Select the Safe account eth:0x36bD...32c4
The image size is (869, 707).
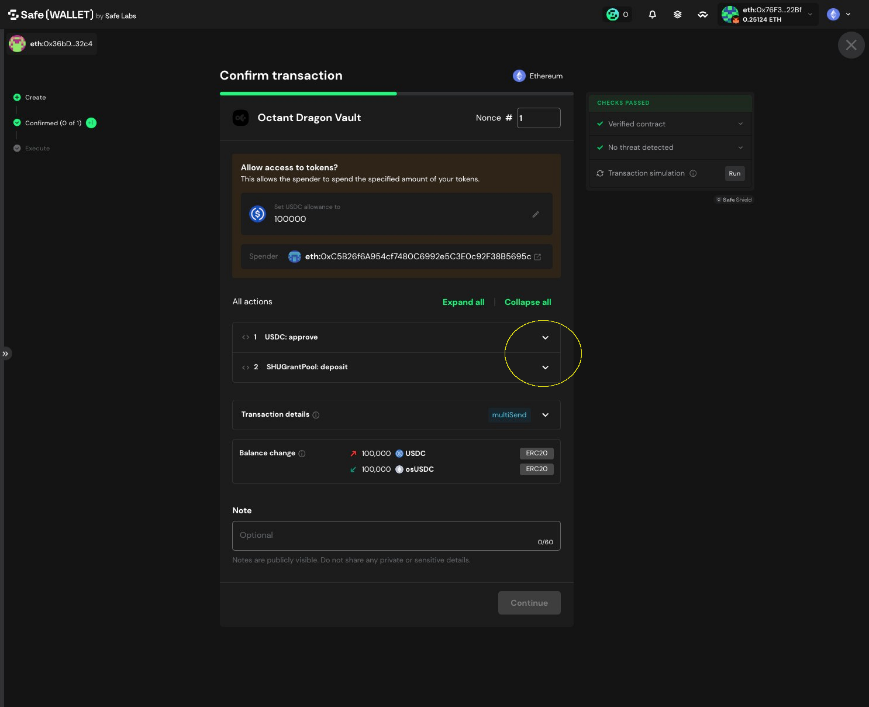point(52,44)
